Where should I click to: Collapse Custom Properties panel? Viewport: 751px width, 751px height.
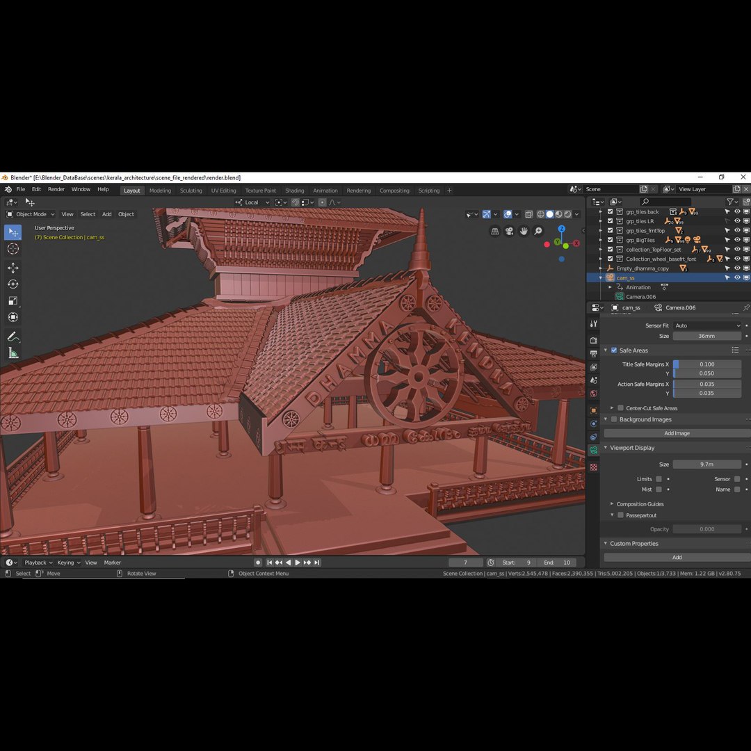coord(606,544)
